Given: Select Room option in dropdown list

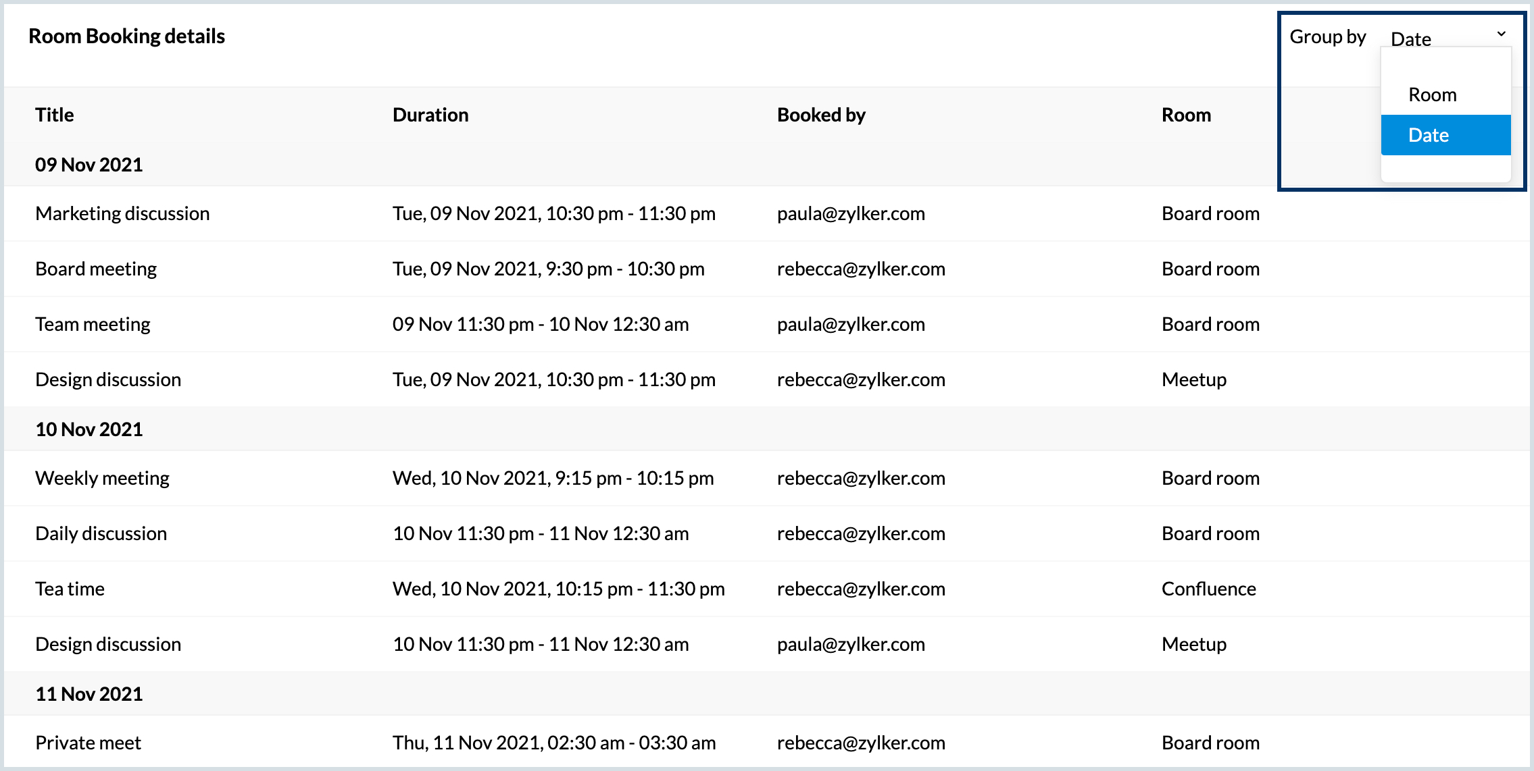Looking at the screenshot, I should 1432,95.
